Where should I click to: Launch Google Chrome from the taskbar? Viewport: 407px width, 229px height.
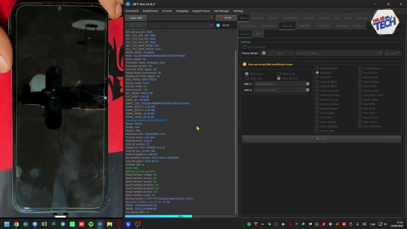(x=16, y=224)
